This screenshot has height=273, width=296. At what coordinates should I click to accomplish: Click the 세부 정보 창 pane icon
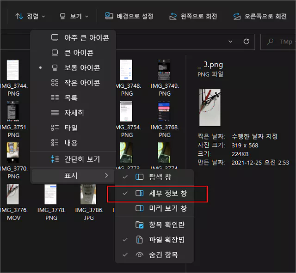[140, 193]
